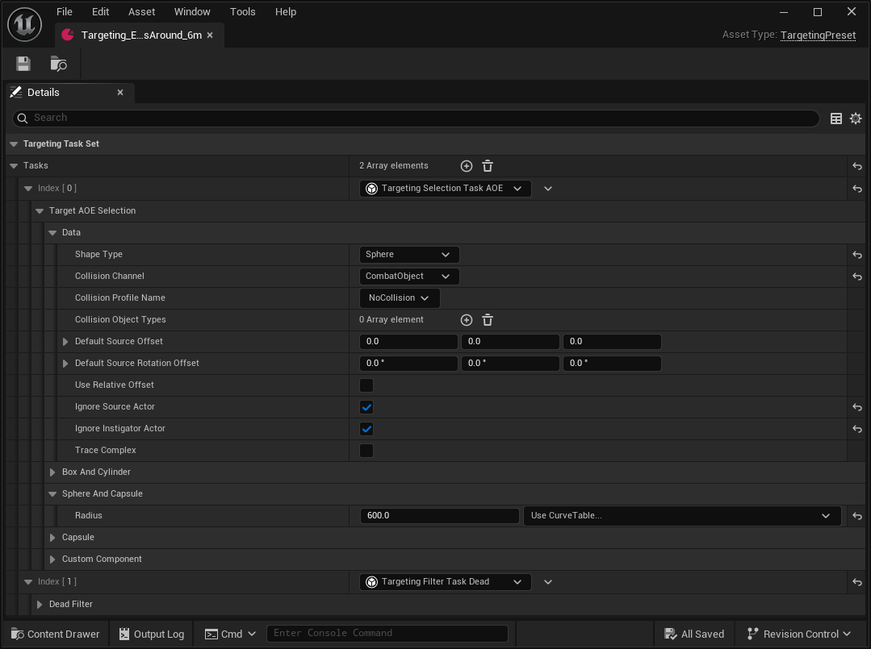Open Cmd console type selector

click(230, 634)
